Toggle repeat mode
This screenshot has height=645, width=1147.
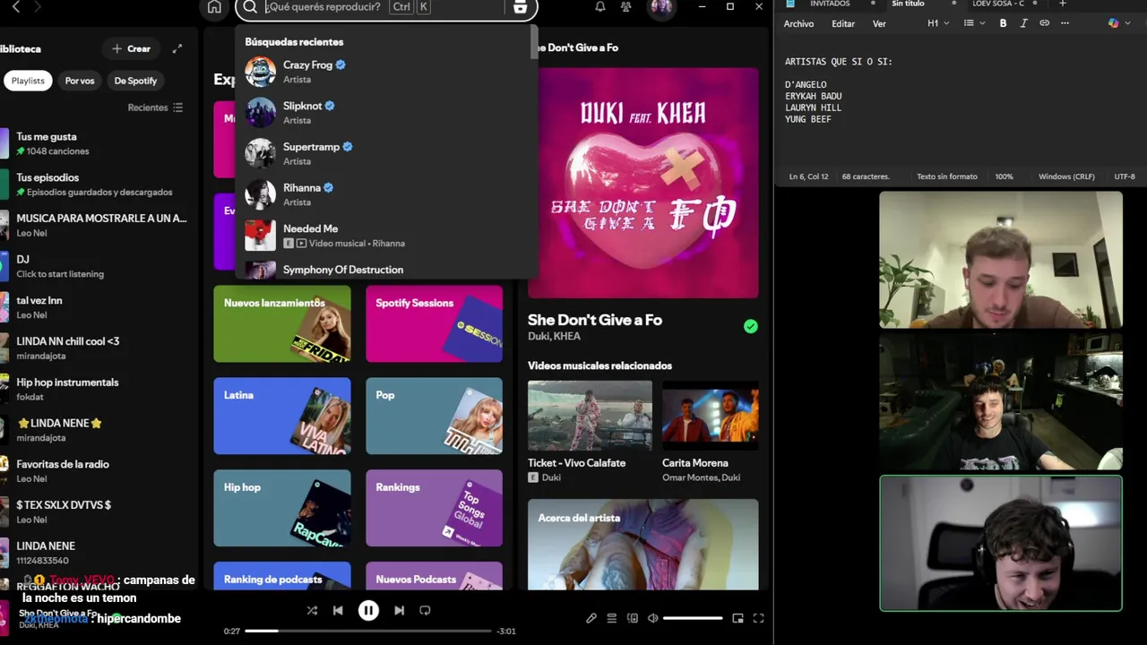click(x=425, y=610)
